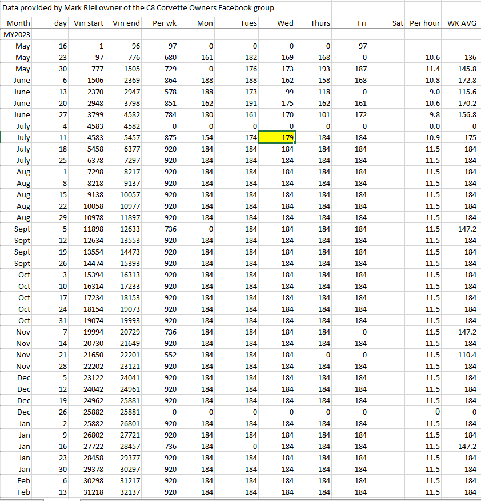Click the 'Per hour' header cell

point(423,23)
